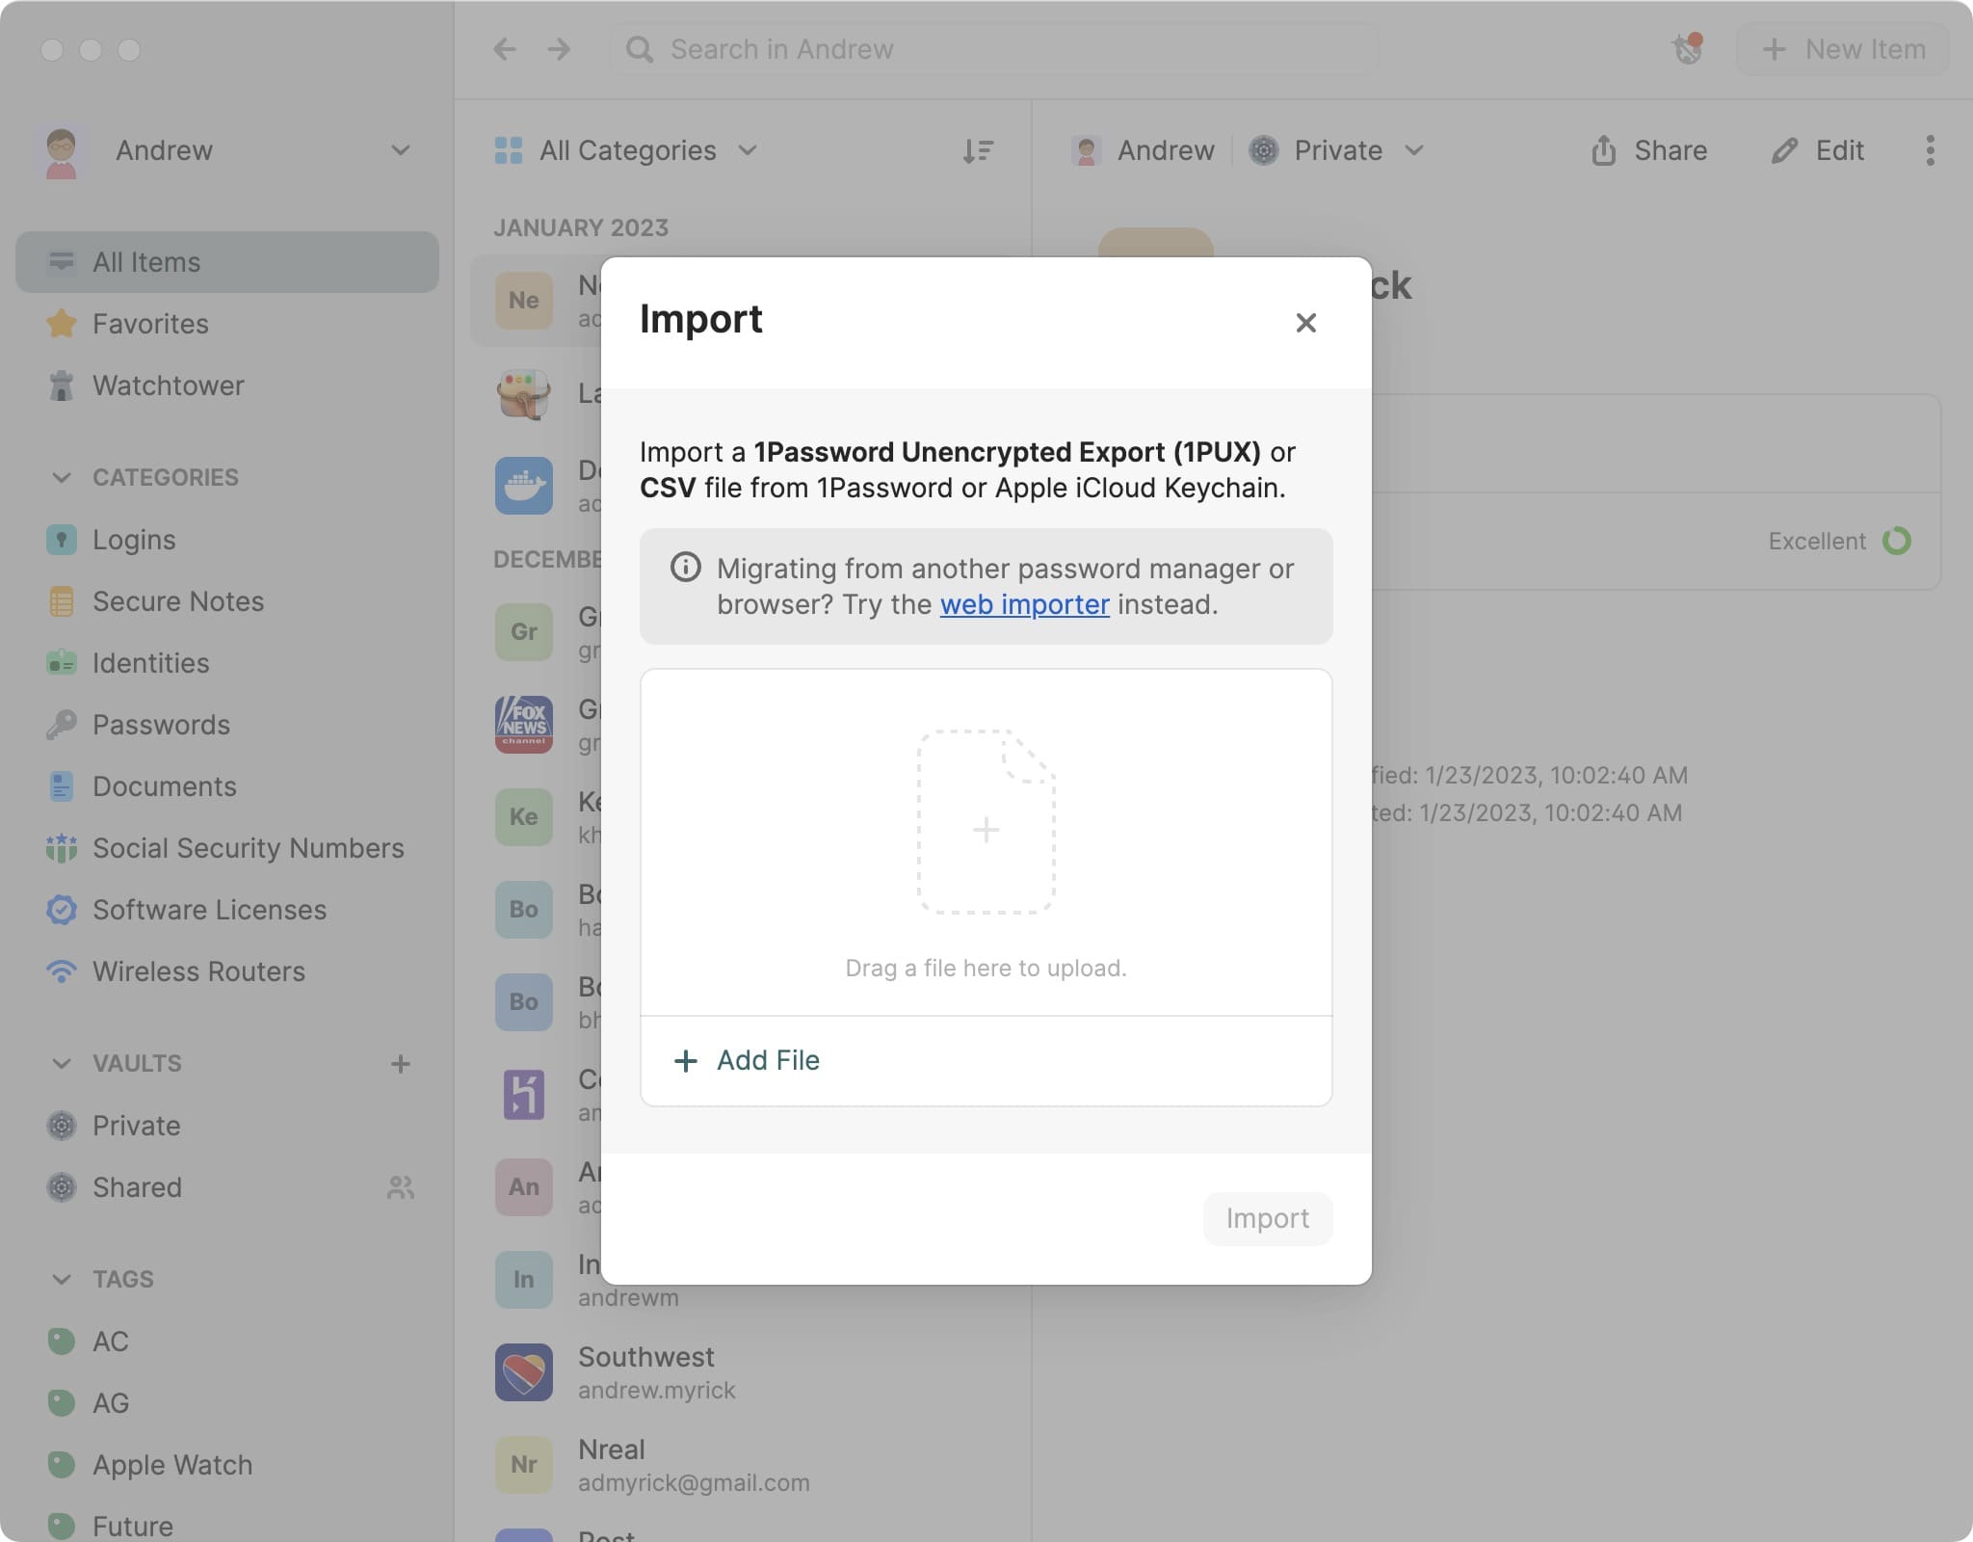Click the Search in Andrew field

994,49
